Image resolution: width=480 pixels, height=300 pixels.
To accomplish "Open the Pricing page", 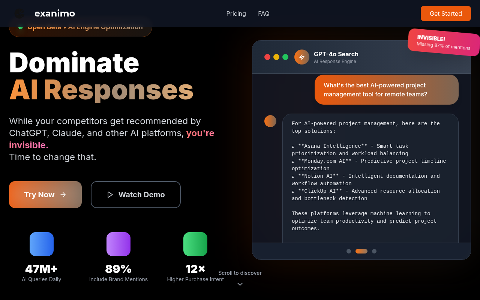I will coord(236,13).
